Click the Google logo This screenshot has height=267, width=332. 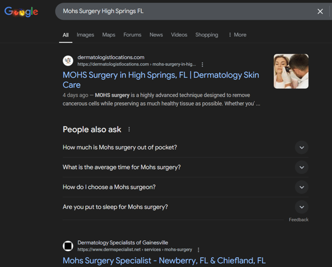click(x=21, y=11)
